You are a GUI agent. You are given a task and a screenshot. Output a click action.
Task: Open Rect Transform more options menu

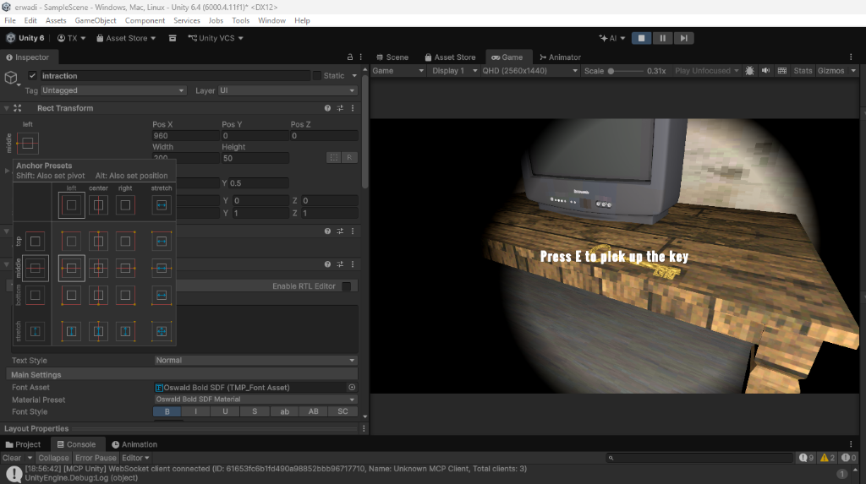tap(353, 108)
